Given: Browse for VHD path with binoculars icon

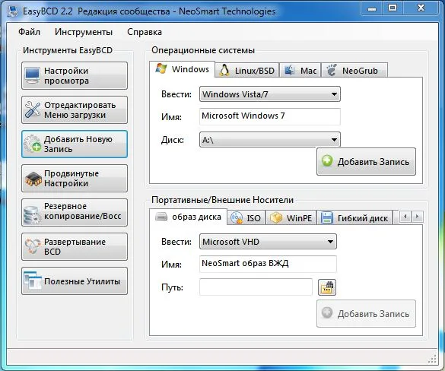Looking at the screenshot, I should click(327, 287).
